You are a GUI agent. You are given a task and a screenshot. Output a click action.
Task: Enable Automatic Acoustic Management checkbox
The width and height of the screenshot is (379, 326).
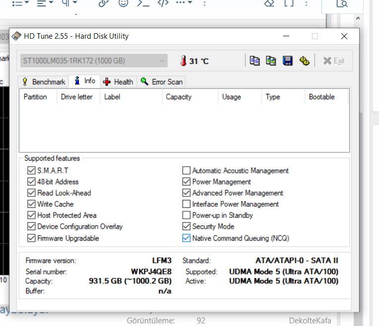pyautogui.click(x=187, y=171)
